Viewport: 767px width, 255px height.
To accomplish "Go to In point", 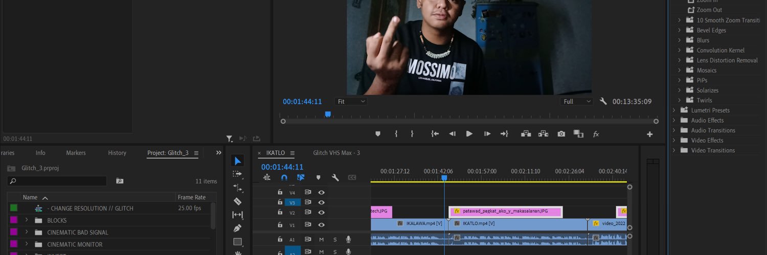I will pyautogui.click(x=435, y=134).
